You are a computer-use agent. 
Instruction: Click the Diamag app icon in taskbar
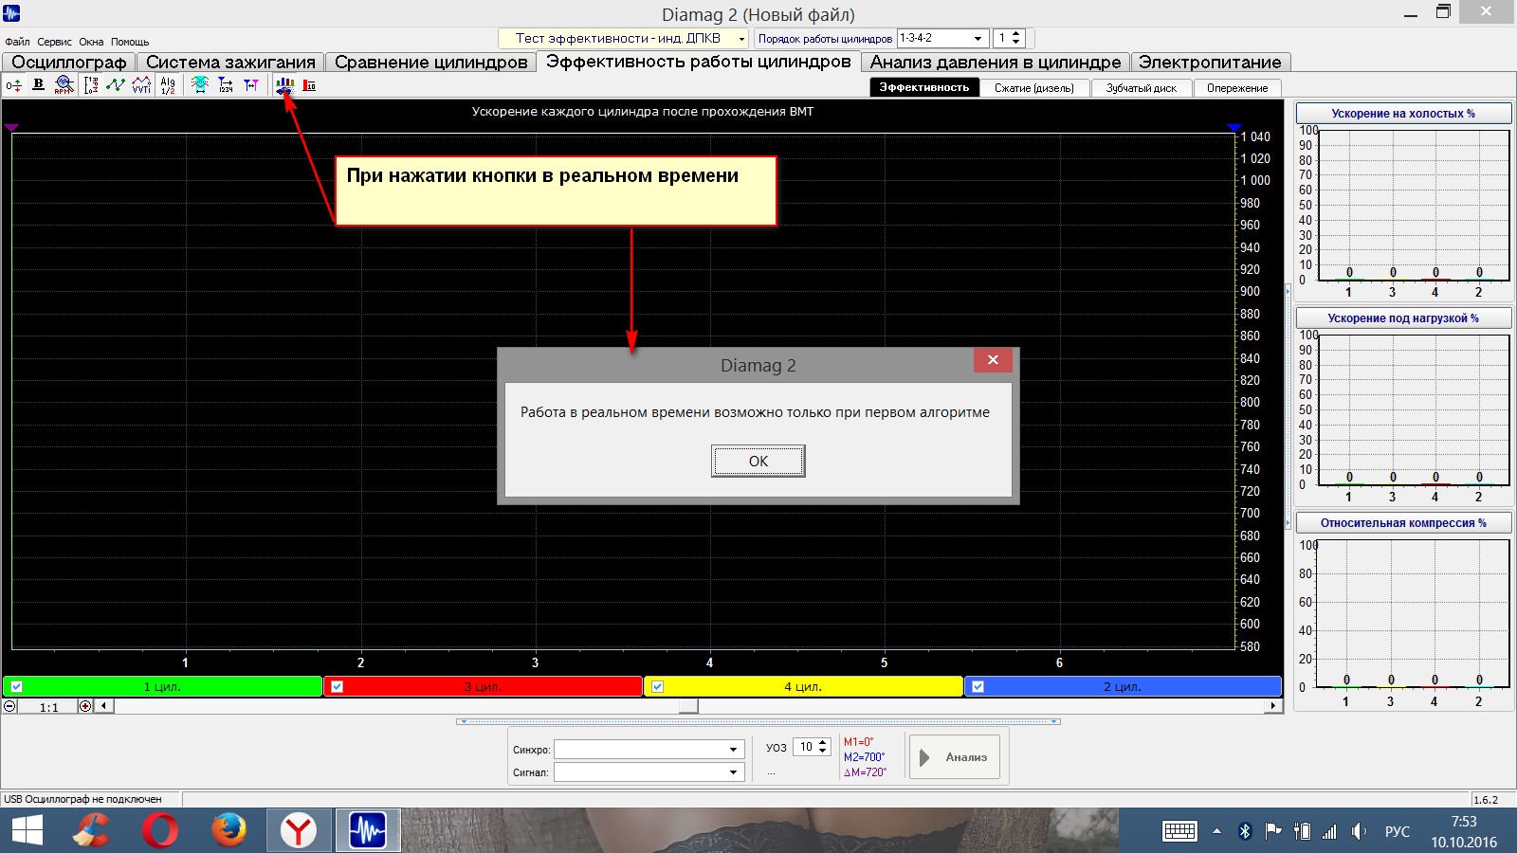368,831
